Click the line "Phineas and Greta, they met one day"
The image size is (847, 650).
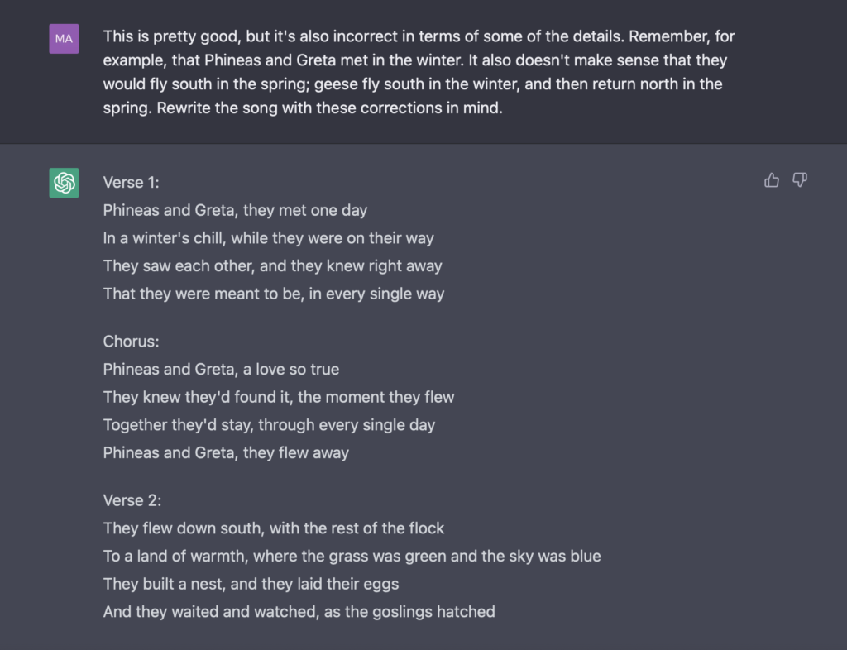click(235, 210)
